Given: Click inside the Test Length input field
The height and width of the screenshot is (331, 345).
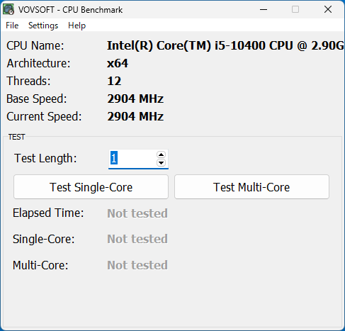Looking at the screenshot, I should coord(132,158).
